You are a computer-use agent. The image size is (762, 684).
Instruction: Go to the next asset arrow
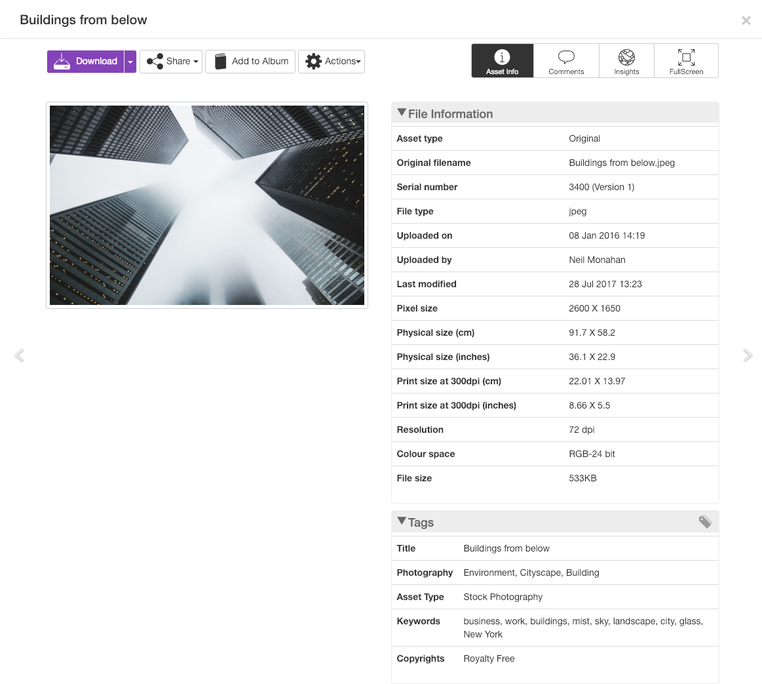click(748, 355)
